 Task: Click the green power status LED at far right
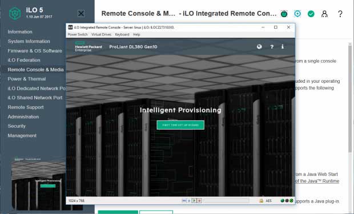(x=291, y=200)
